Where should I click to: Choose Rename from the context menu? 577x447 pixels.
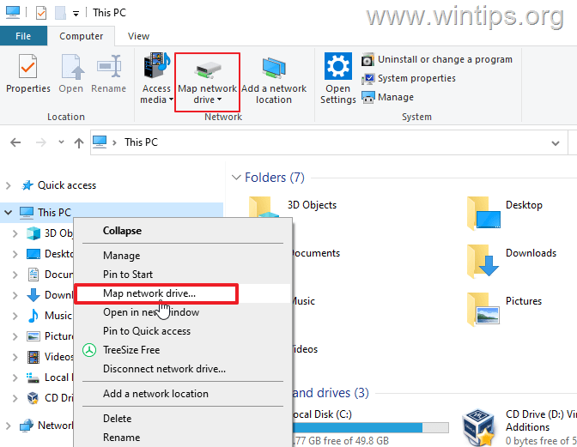pos(183,438)
